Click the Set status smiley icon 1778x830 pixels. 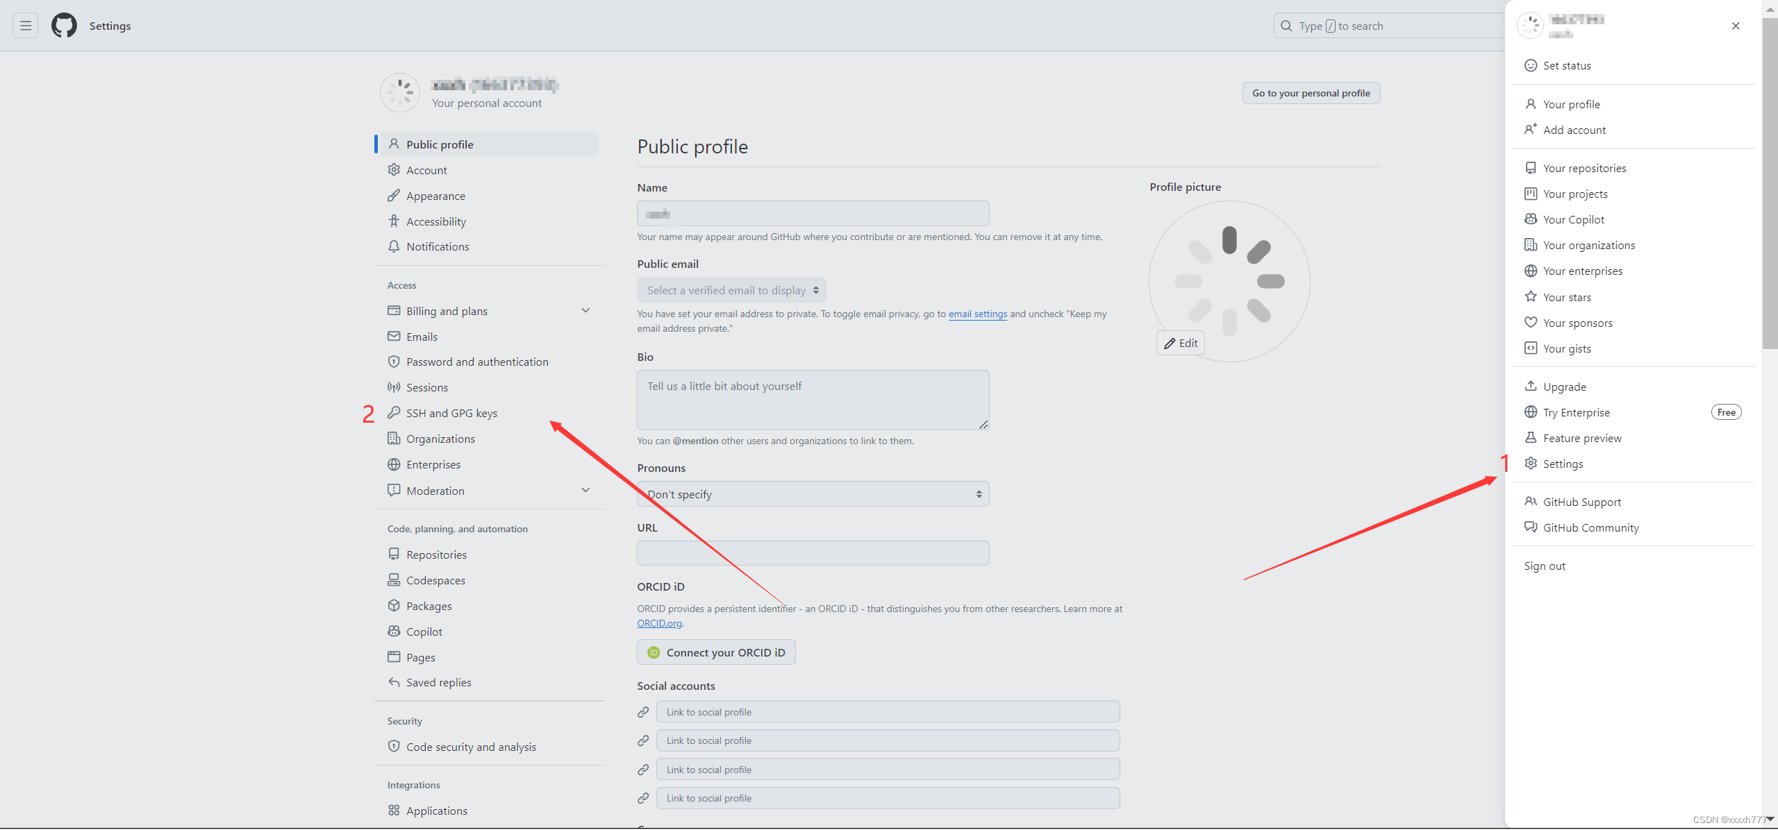(1531, 65)
